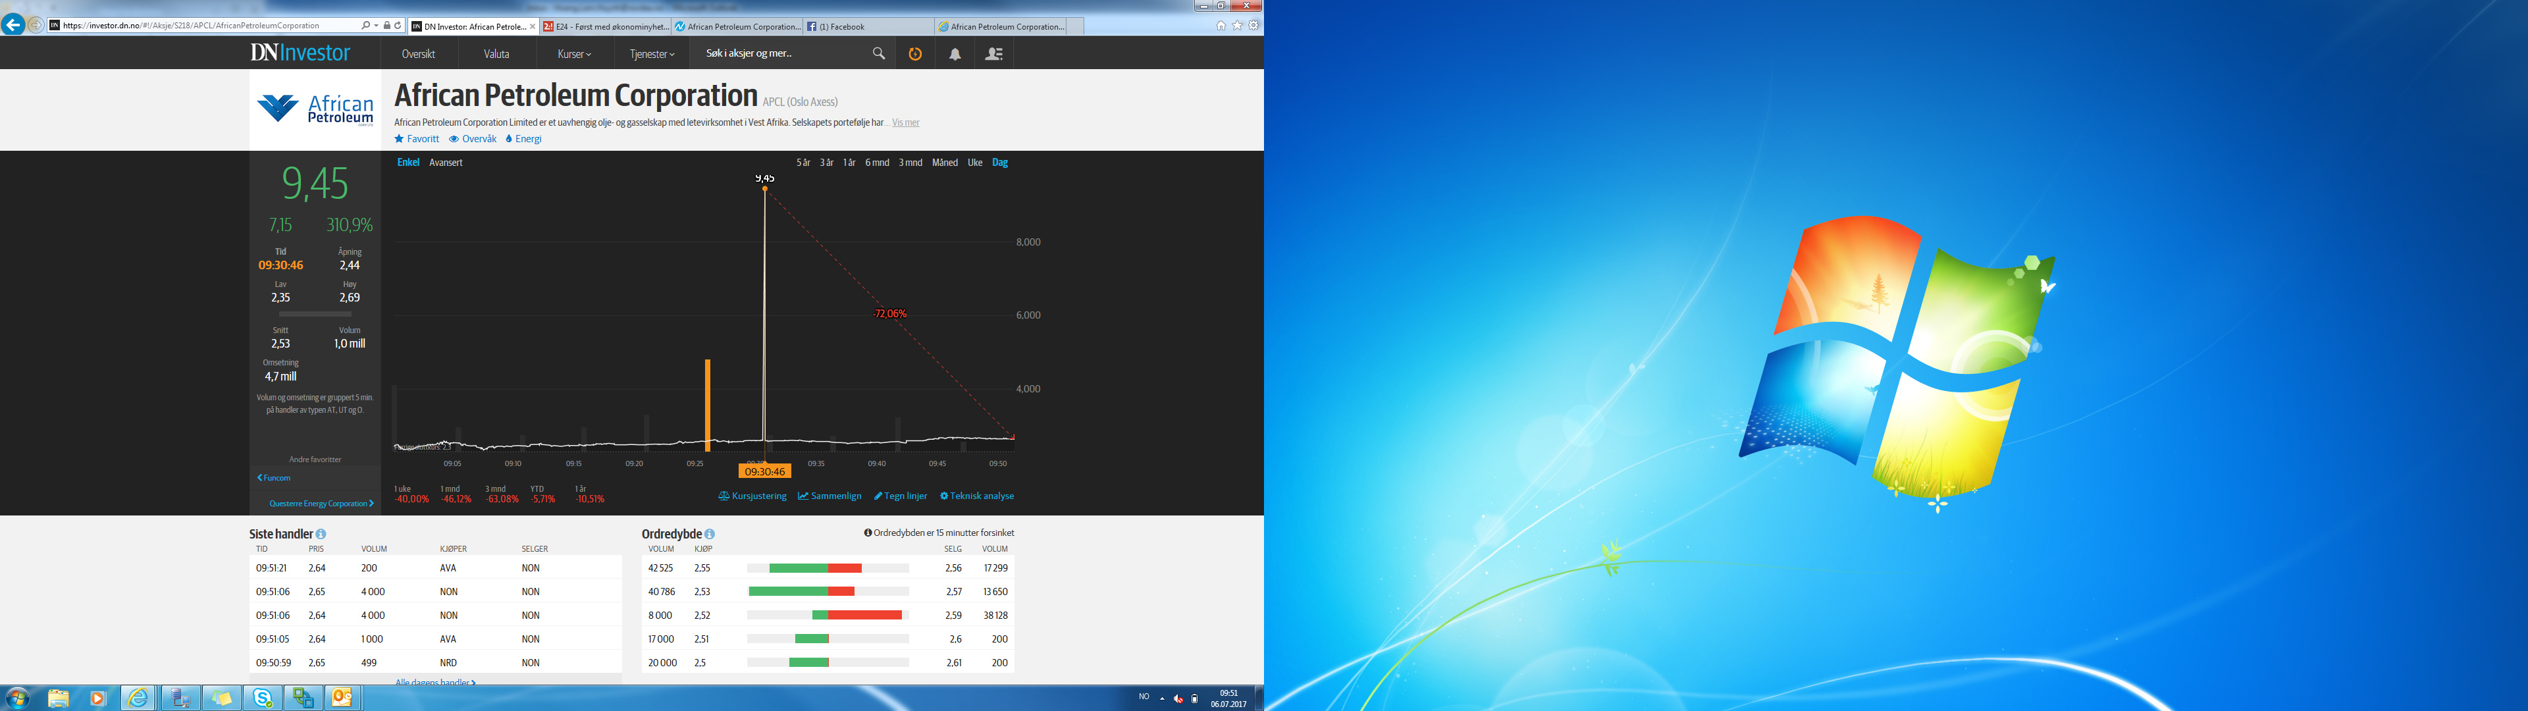Go to previous favorite Funcom
The image size is (2528, 711).
pyautogui.click(x=274, y=478)
